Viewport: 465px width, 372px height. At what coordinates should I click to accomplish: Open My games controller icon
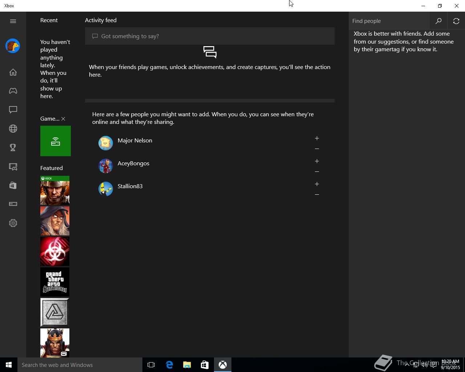pos(13,91)
